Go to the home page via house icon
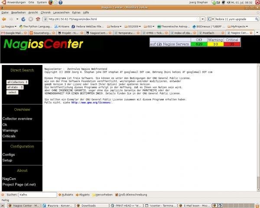Image resolution: width=260 pixels, height=208 pixels. [38, 19]
